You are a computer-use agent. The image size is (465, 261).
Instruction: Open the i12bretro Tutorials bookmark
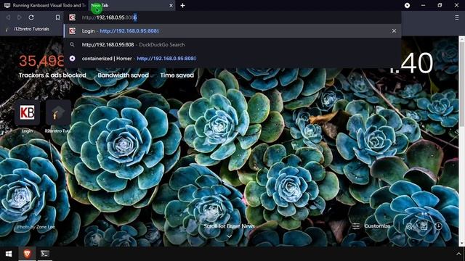[28, 29]
